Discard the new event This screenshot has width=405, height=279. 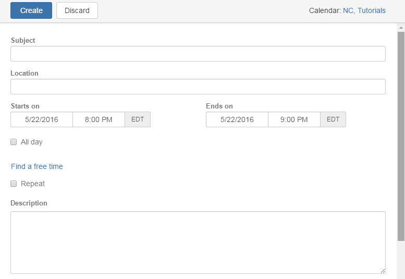pyautogui.click(x=77, y=10)
